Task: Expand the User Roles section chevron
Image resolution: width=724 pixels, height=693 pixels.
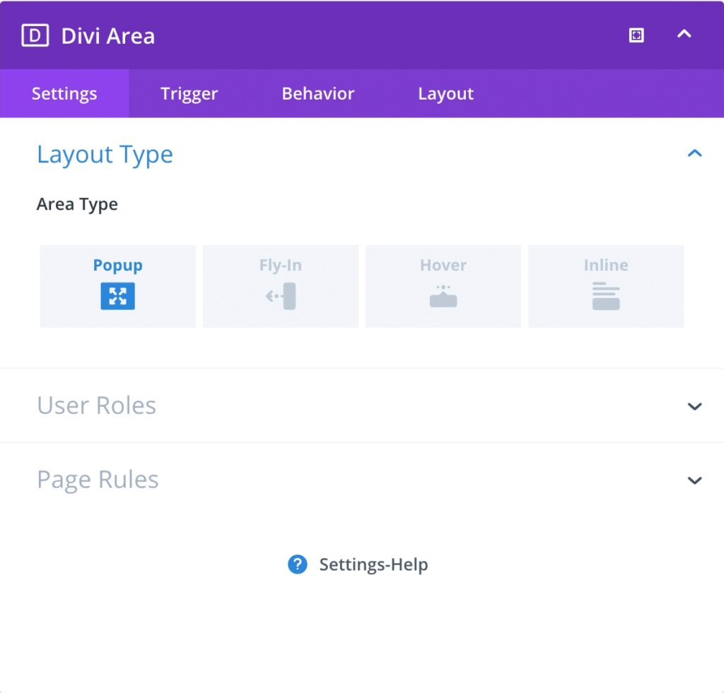Action: [694, 406]
